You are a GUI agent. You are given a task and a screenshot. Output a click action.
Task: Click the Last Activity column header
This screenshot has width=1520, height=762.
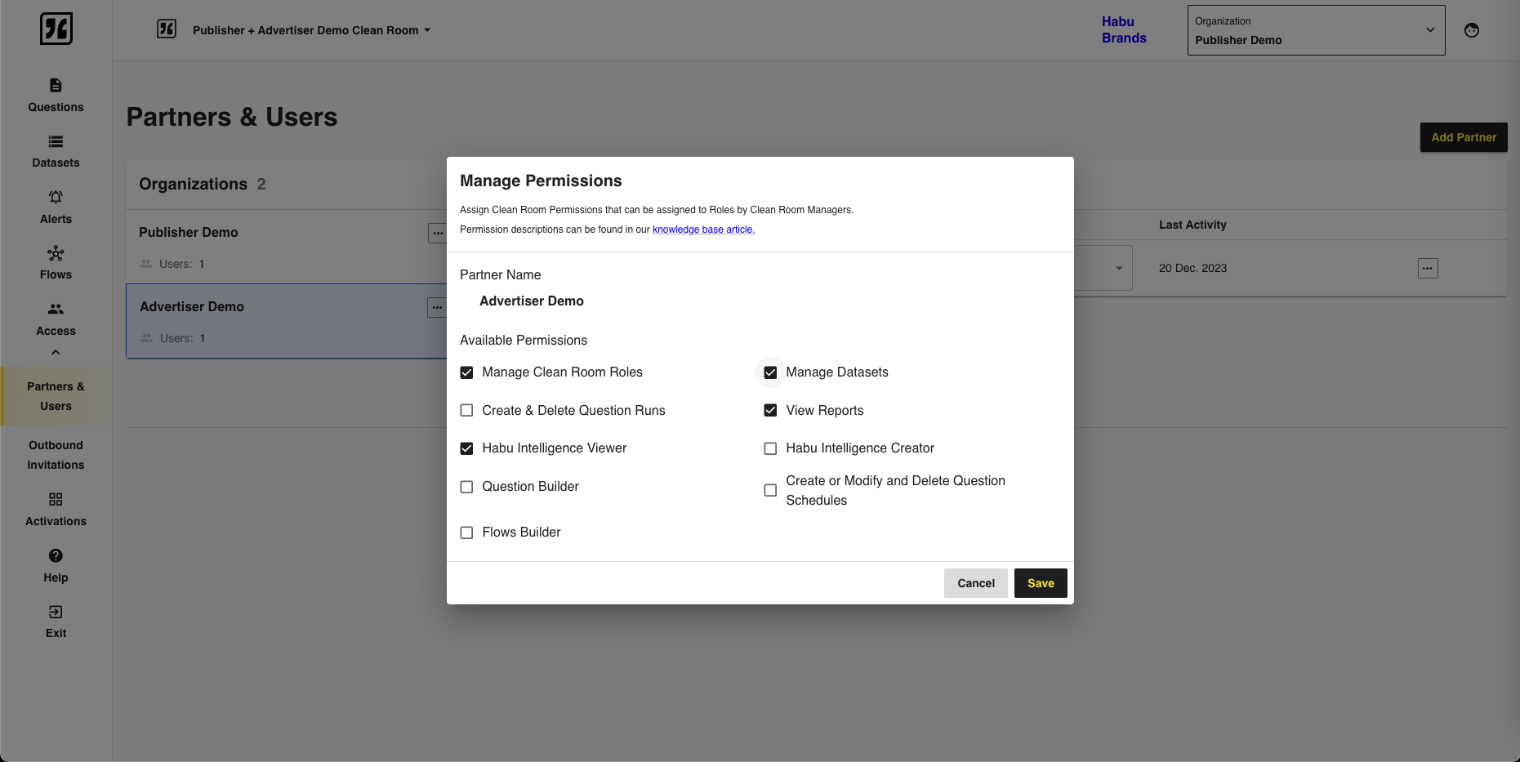point(1192,225)
